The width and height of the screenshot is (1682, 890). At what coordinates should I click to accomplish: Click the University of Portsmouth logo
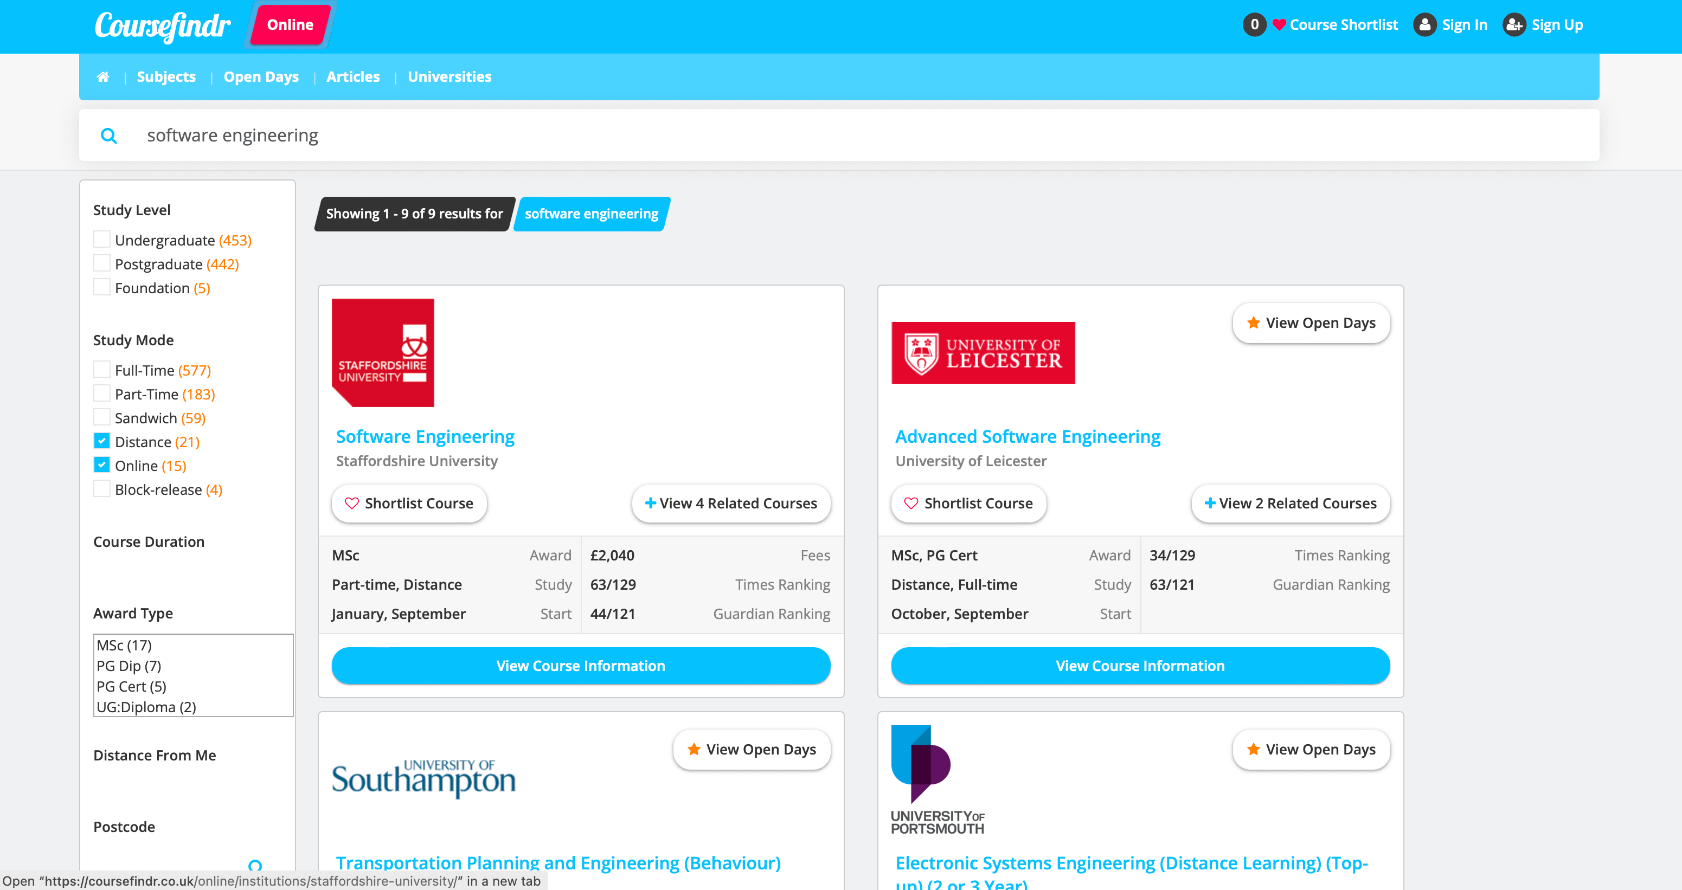pos(938,779)
